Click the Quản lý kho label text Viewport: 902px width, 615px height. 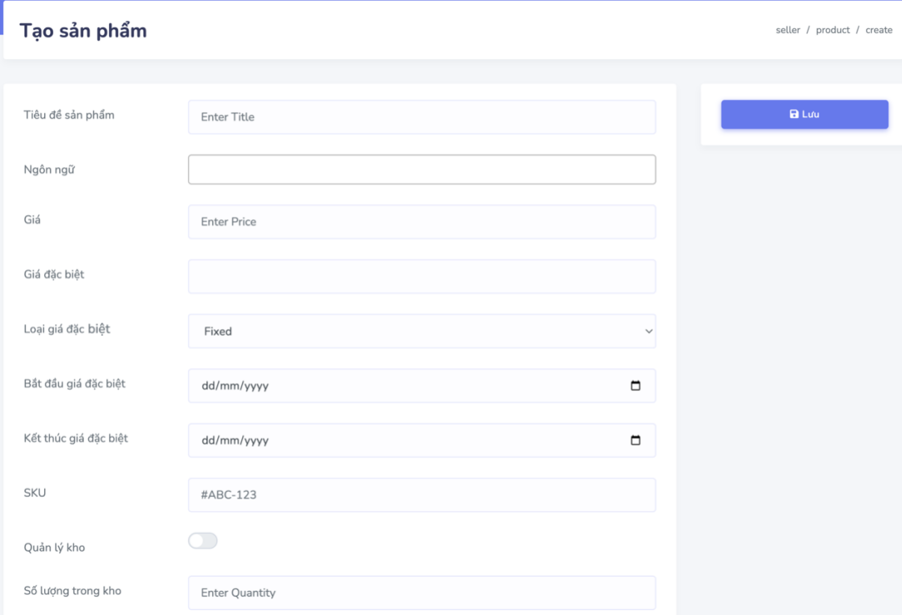point(55,548)
